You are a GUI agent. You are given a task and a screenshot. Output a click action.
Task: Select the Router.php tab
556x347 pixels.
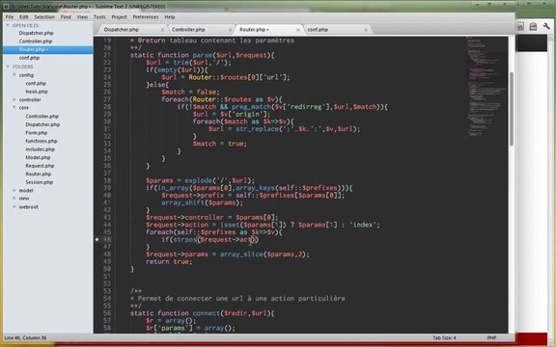click(267, 30)
